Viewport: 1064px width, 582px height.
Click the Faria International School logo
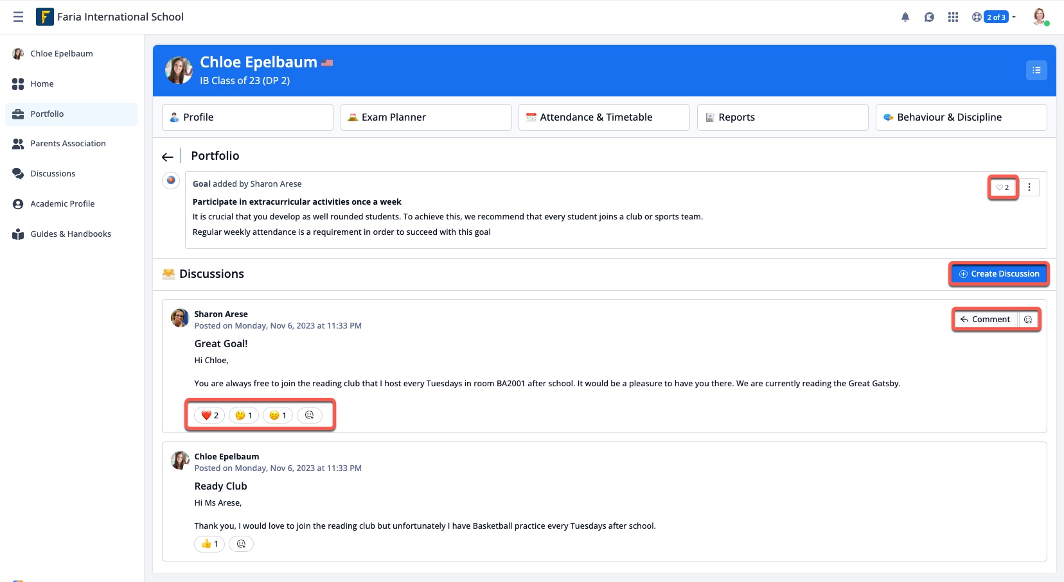coord(44,16)
